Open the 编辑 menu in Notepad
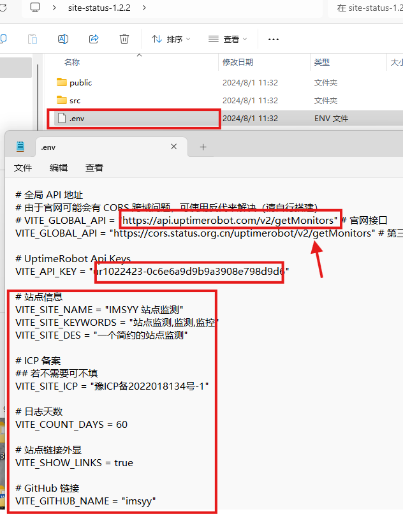This screenshot has width=403, height=514. 59,168
